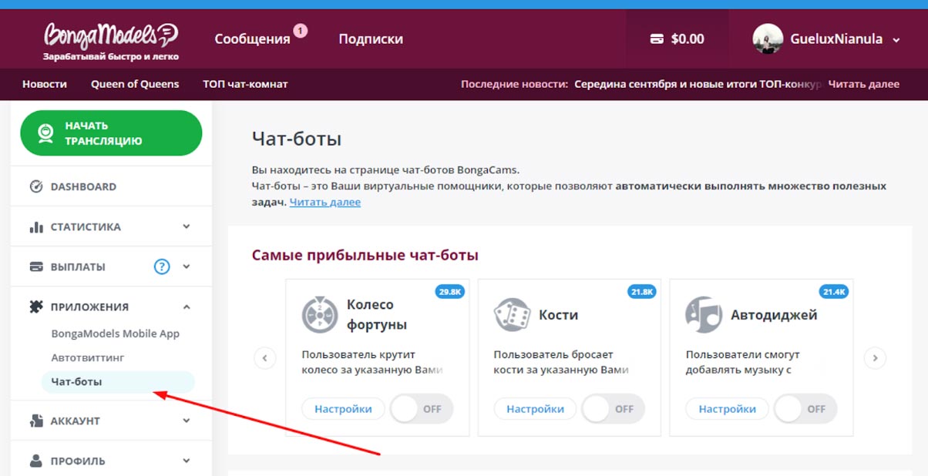Click the GueluxNianula profile avatar

click(768, 39)
